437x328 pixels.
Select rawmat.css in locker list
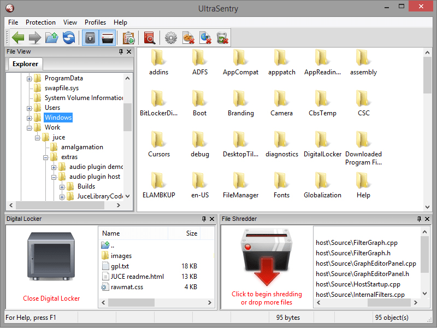pos(122,287)
